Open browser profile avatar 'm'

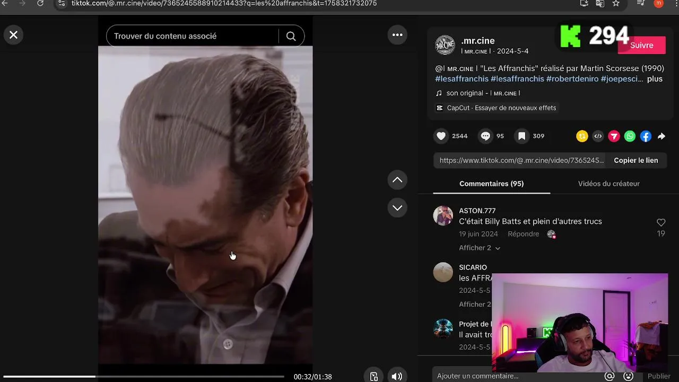pos(659,3)
